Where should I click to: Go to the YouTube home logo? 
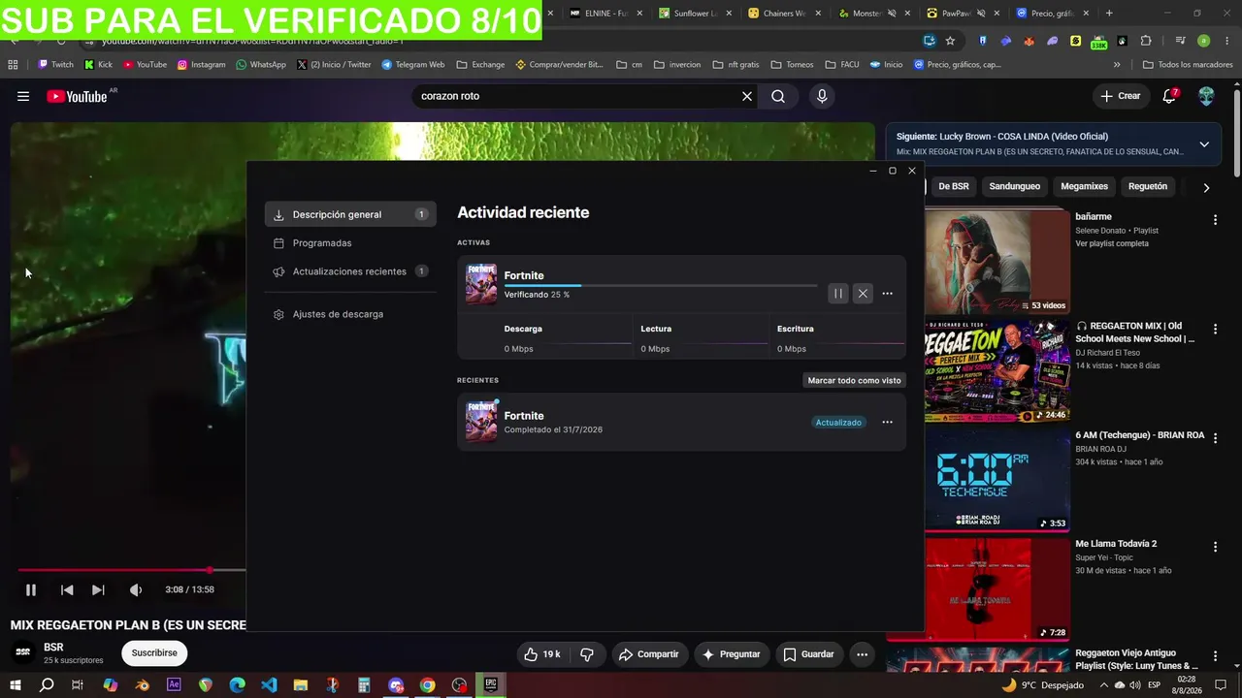pos(77,96)
